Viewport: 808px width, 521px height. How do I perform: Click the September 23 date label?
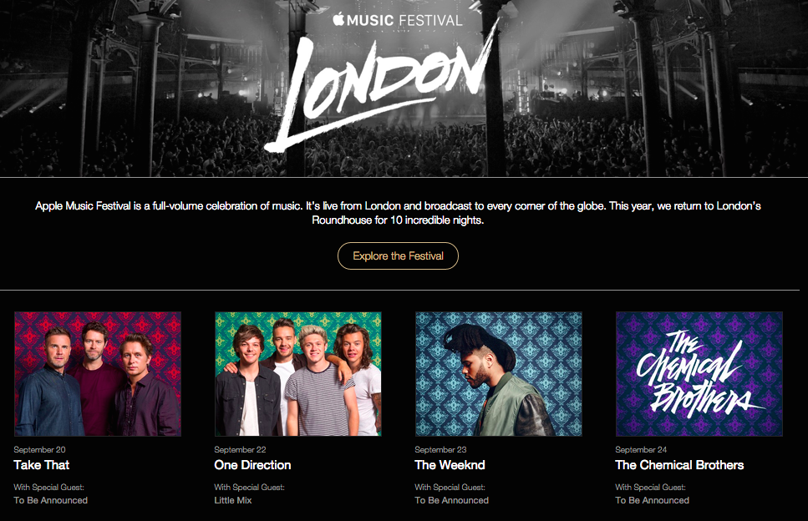pos(440,449)
